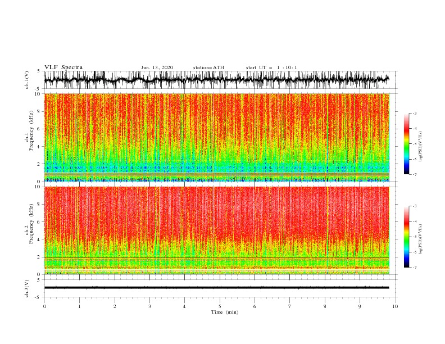Click time axis tick label 5
Viewport: 445px width, 344px height.
pyautogui.click(x=220, y=306)
